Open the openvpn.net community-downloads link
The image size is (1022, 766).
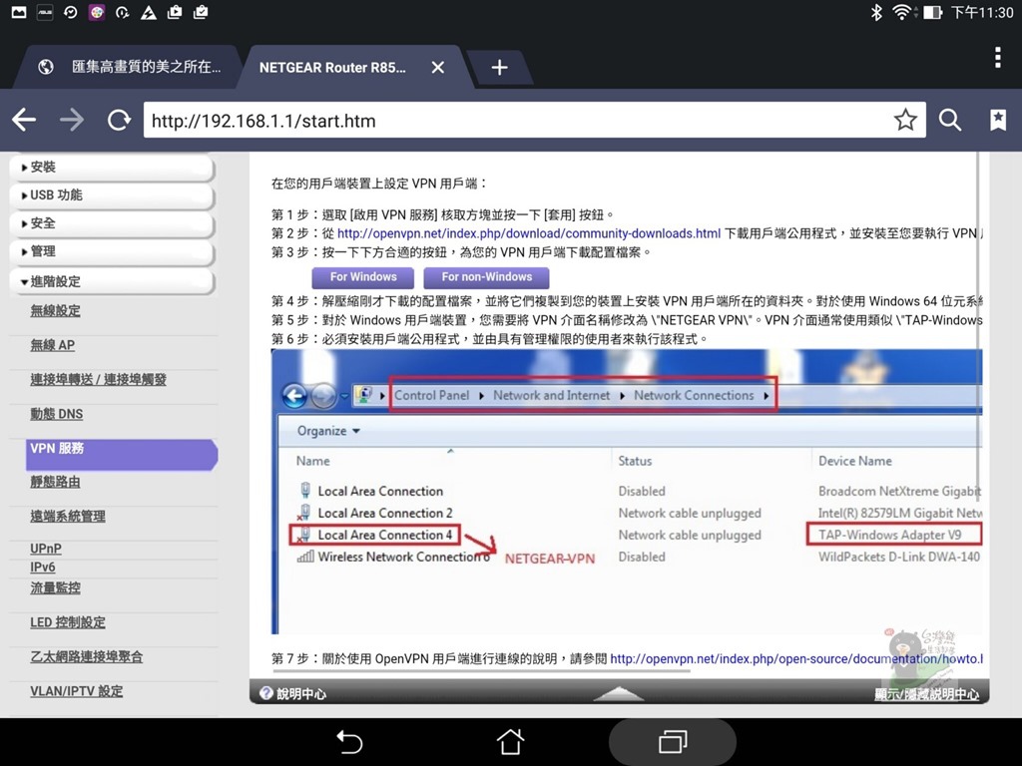click(x=529, y=233)
